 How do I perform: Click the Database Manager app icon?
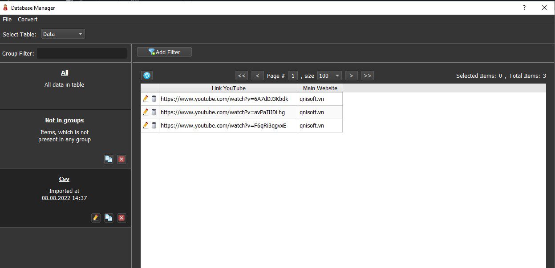click(5, 8)
